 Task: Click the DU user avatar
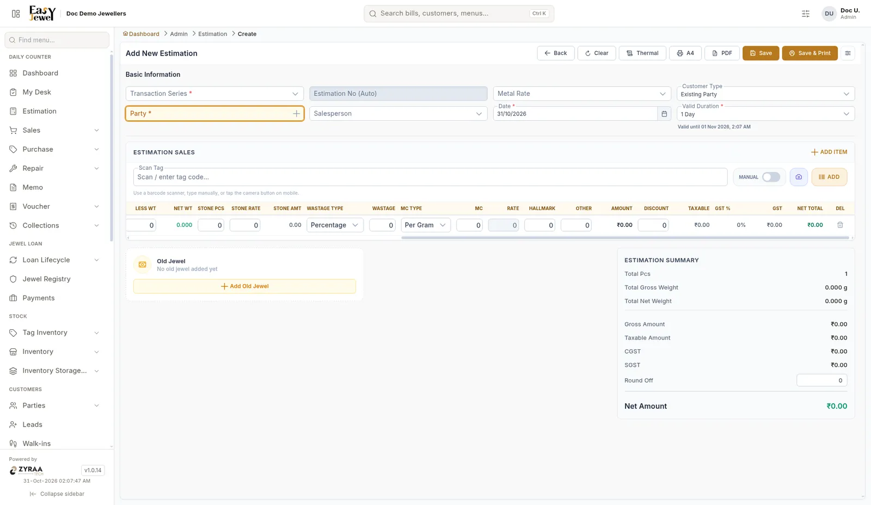pos(829,14)
